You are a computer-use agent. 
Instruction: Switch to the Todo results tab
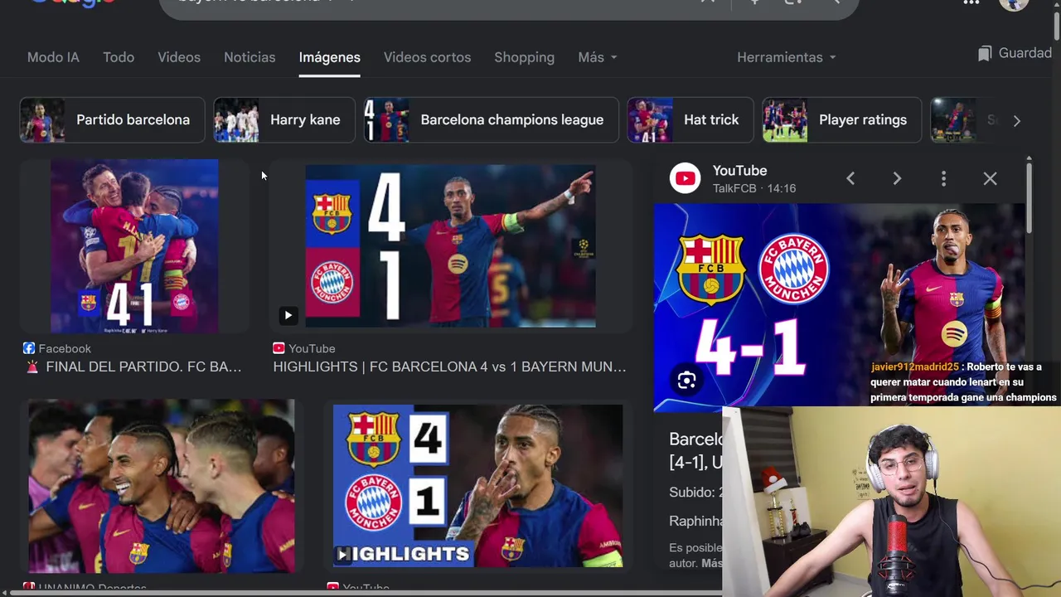click(x=119, y=57)
